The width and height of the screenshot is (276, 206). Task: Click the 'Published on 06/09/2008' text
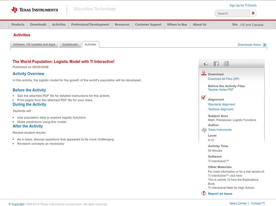pyautogui.click(x=30, y=67)
